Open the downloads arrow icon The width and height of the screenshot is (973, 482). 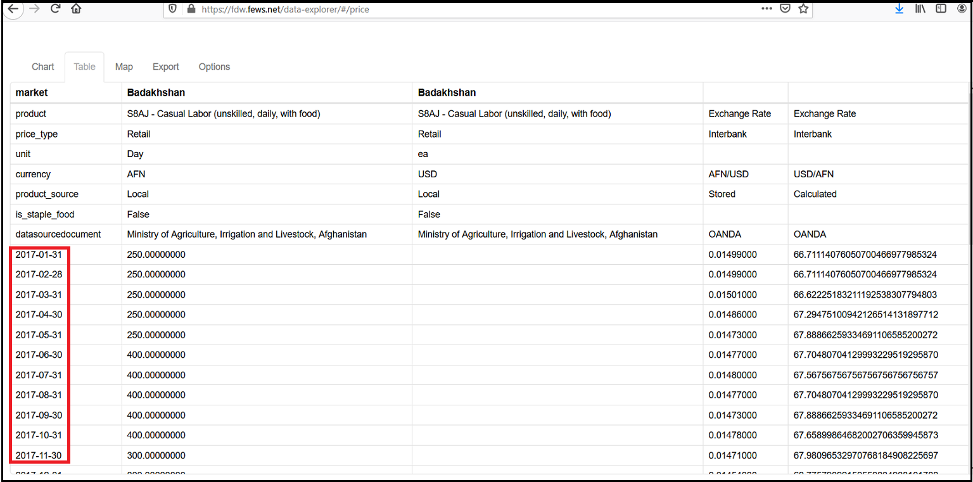coord(899,9)
